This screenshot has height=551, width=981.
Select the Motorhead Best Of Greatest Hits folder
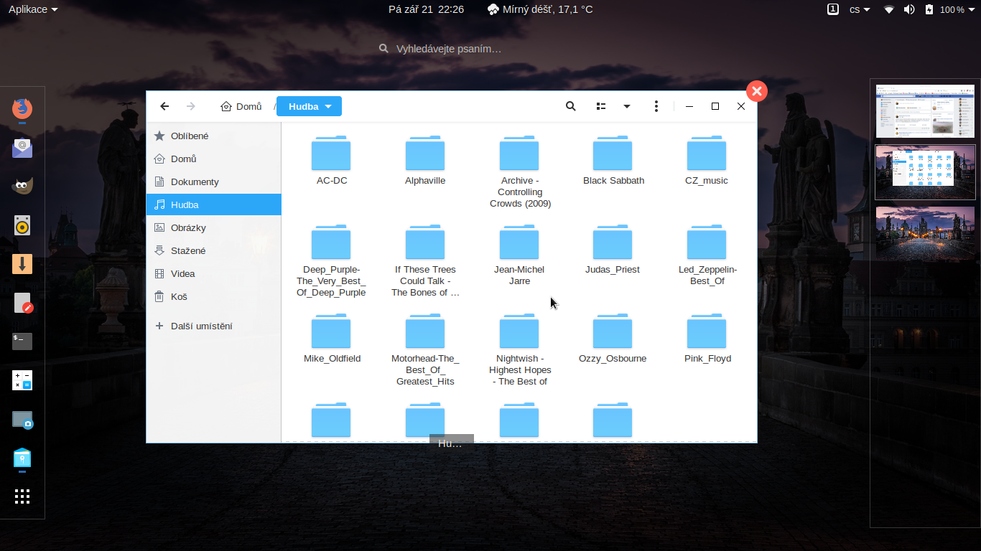425,349
